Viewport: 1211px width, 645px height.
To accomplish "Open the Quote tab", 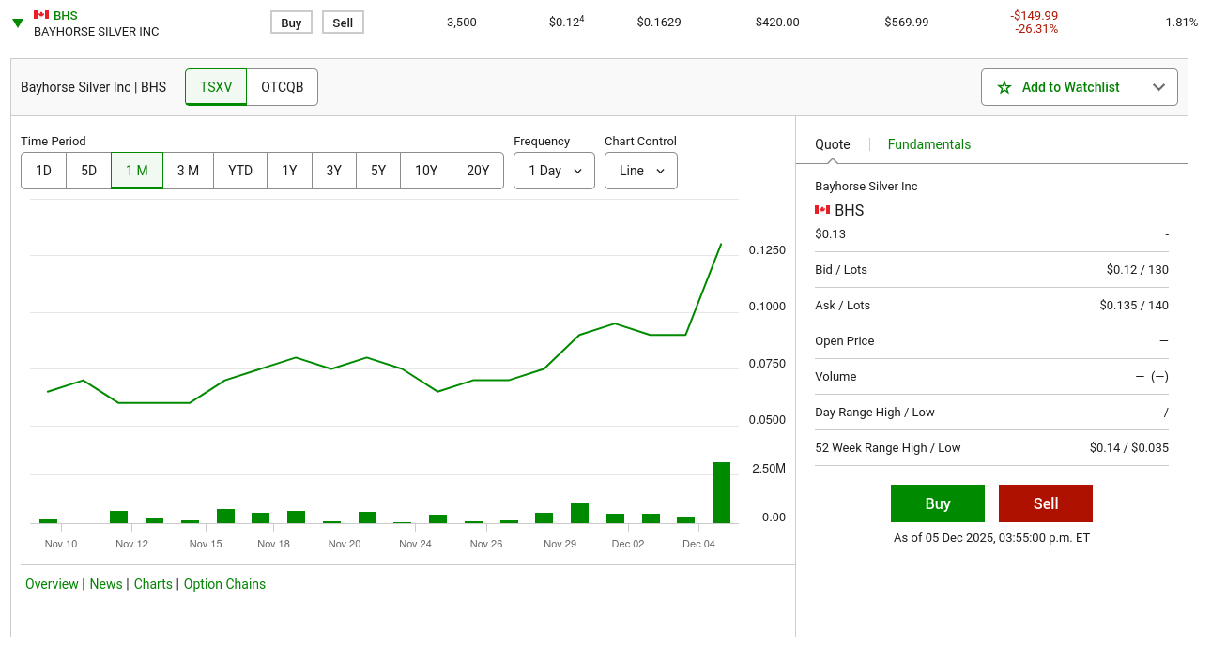I will point(833,144).
